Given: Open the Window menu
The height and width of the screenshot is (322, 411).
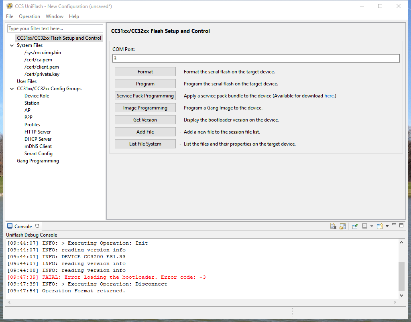Looking at the screenshot, I should point(55,16).
